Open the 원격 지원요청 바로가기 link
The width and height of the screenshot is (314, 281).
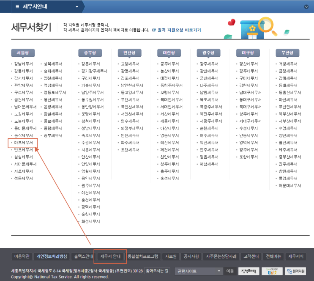point(176,30)
